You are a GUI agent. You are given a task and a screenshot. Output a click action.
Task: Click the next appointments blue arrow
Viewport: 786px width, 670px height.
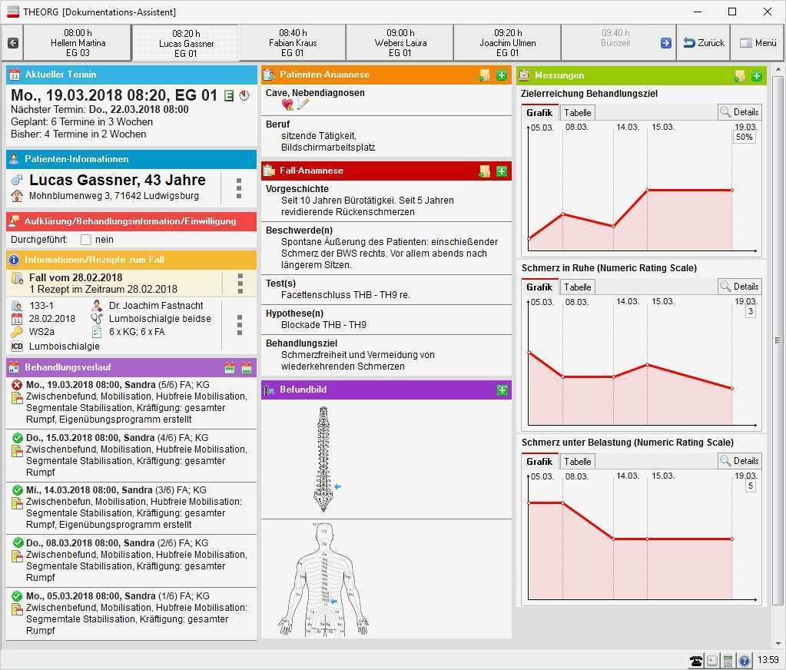coord(665,43)
